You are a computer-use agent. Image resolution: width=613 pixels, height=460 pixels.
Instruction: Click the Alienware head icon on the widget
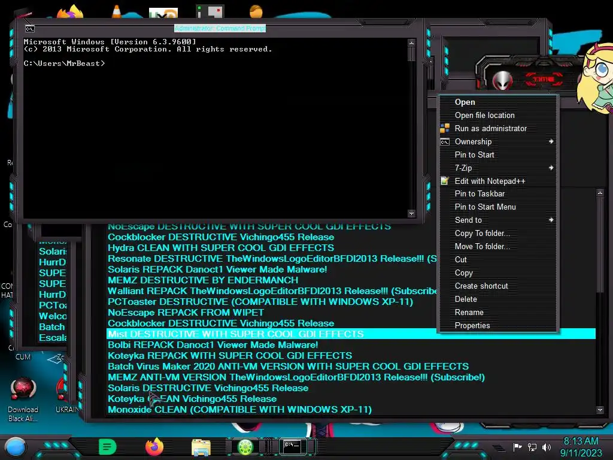(502, 80)
